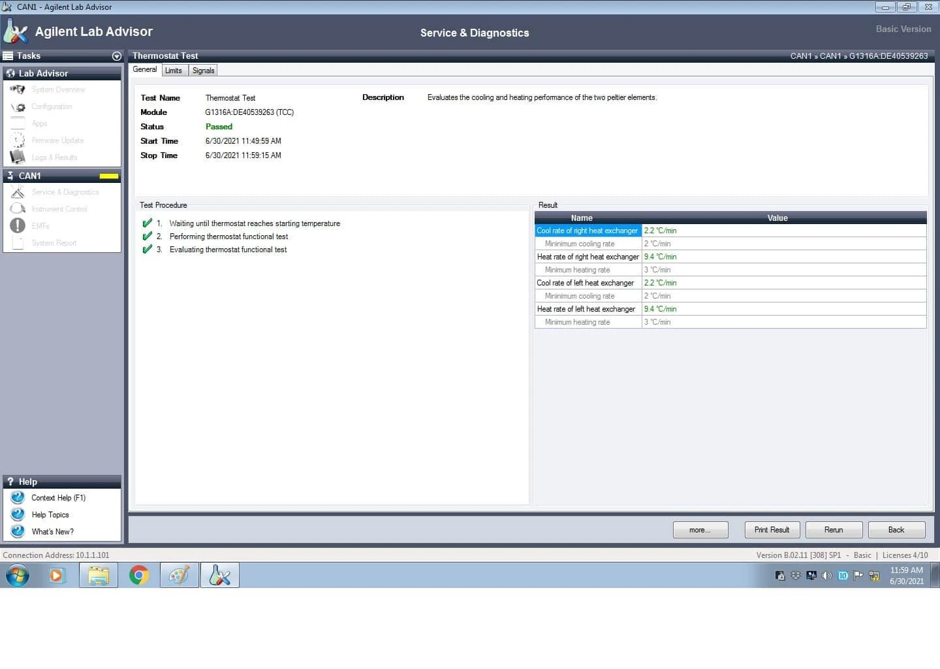
Task: Switch to the General tab
Action: click(145, 69)
